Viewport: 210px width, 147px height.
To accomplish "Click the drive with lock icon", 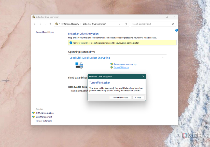I will (x=79, y=65).
